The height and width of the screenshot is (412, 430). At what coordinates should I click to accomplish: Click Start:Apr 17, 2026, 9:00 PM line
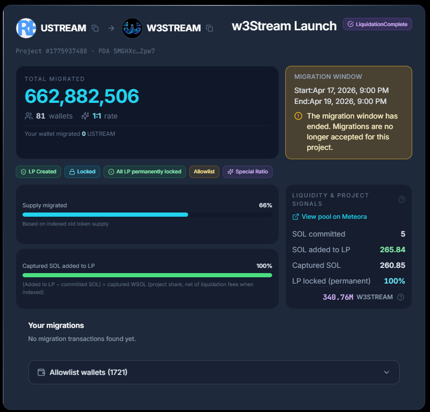pos(341,90)
